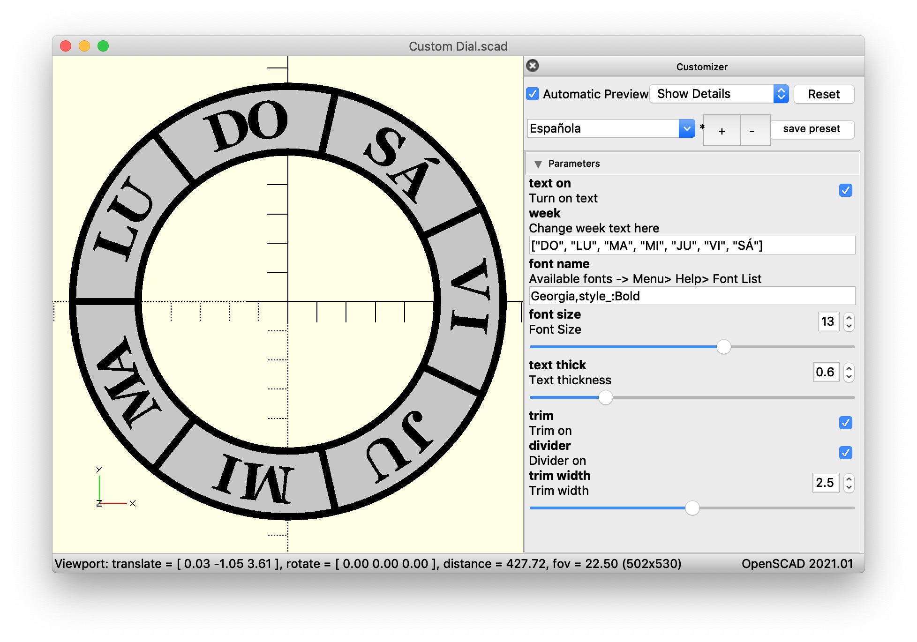Image resolution: width=917 pixels, height=642 pixels.
Task: Click the yellow minimize window button
Action: pyautogui.click(x=84, y=46)
